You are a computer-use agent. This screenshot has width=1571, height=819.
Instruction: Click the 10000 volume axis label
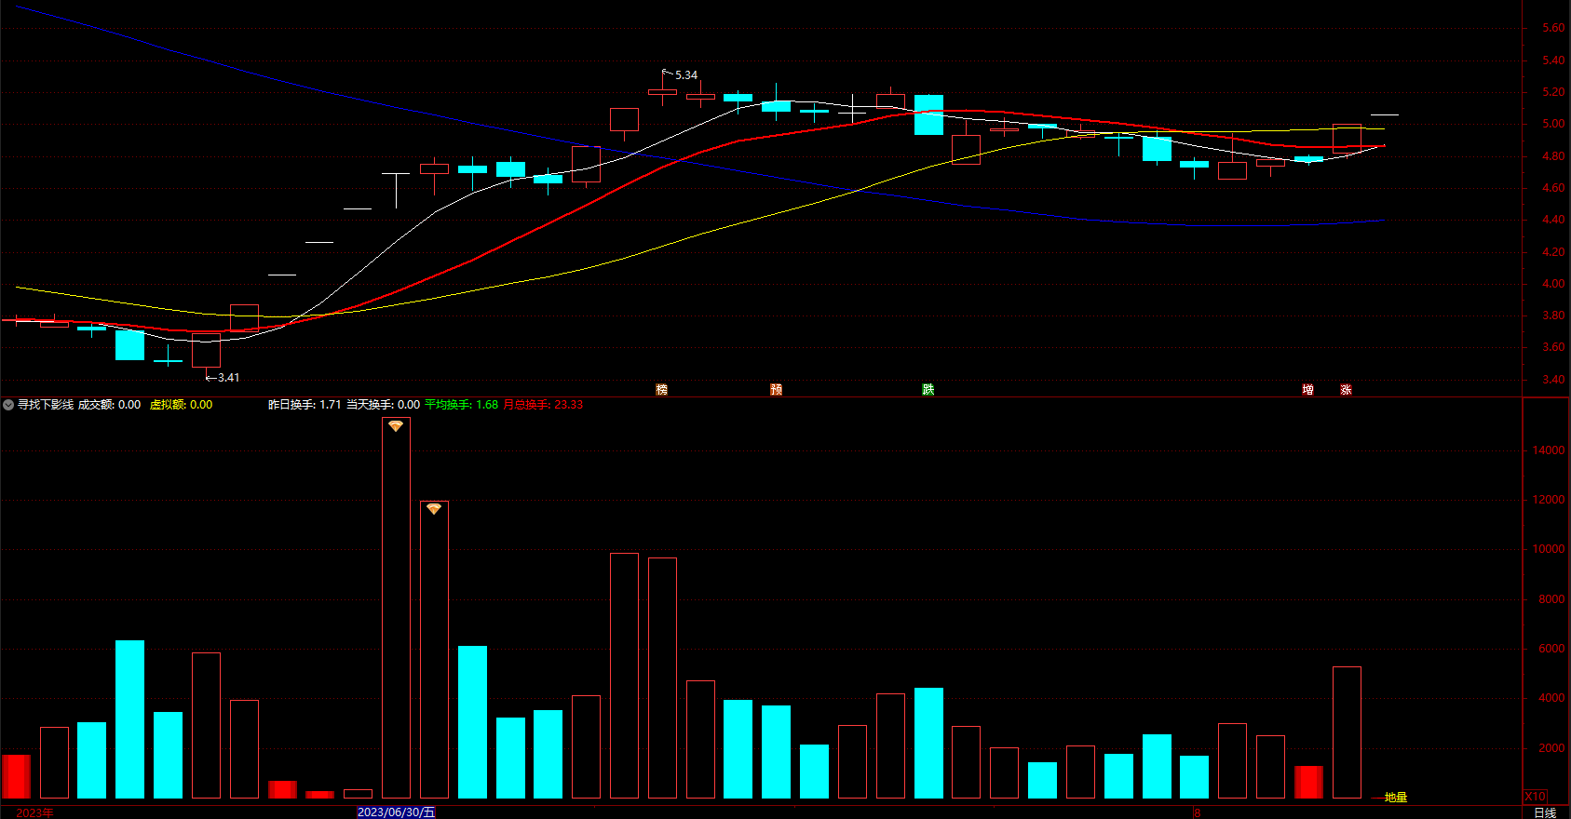tap(1549, 549)
